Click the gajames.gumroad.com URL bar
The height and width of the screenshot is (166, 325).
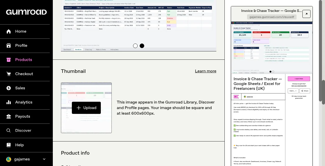coord(272,17)
